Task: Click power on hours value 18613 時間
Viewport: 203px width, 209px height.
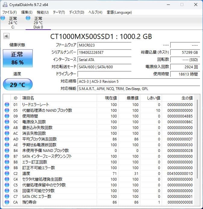Action: click(185, 74)
